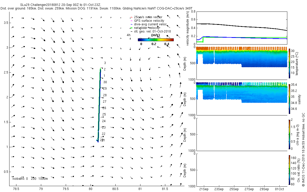Click the horizontal velocity colorbar in the map
307x192 pixels.
156,40
